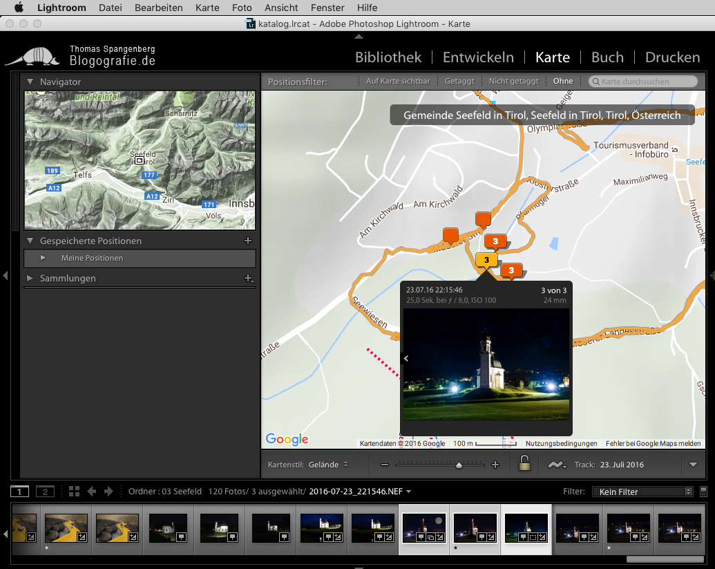Click the Google logo on the map
This screenshot has height=569, width=715.
pyautogui.click(x=287, y=439)
